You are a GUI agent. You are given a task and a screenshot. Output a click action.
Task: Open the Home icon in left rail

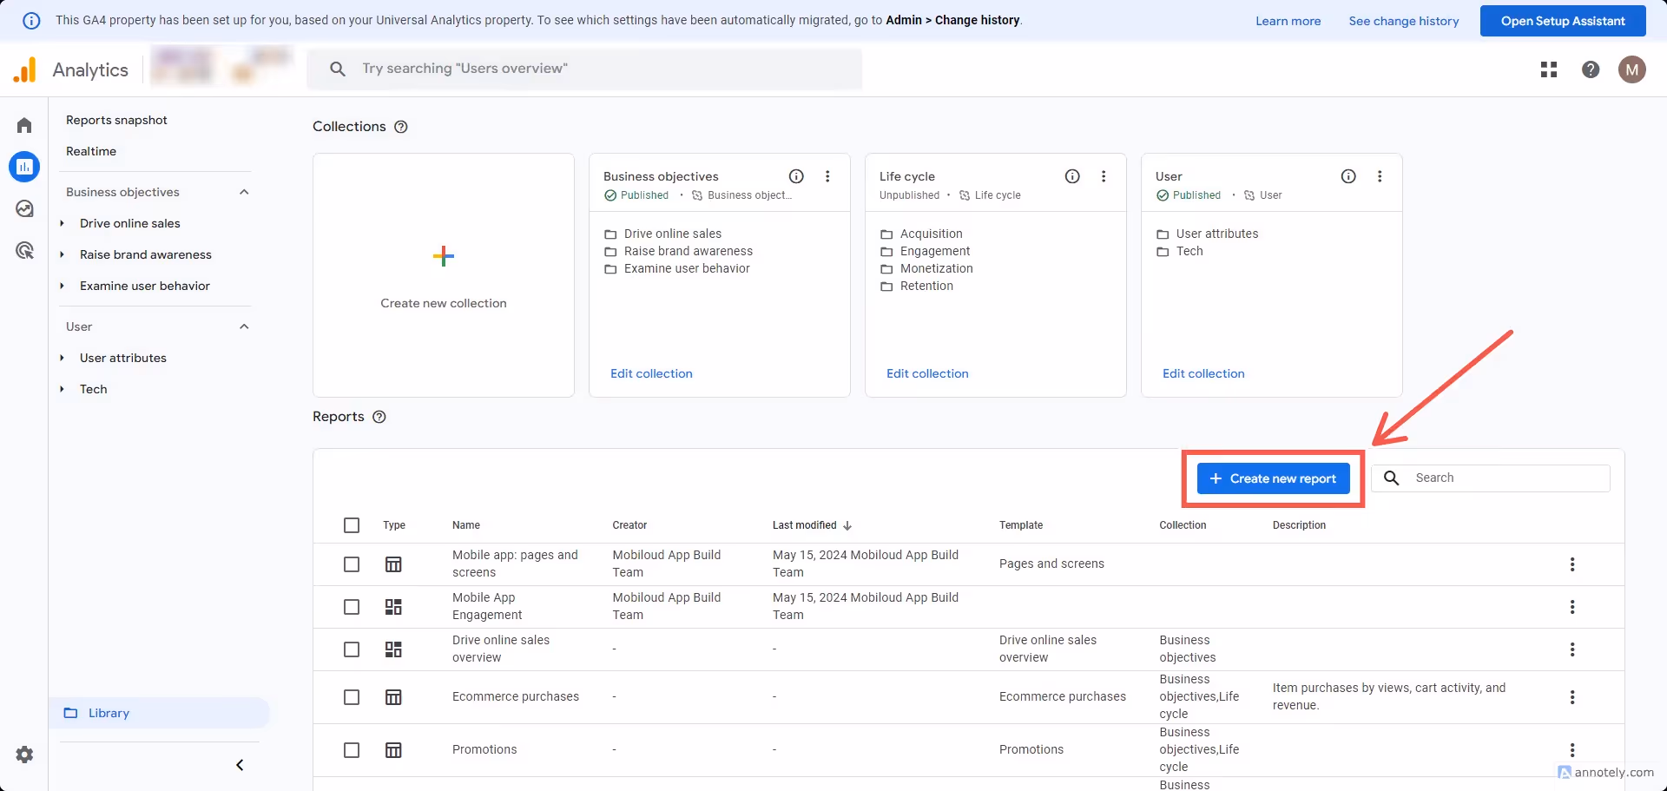pyautogui.click(x=24, y=125)
